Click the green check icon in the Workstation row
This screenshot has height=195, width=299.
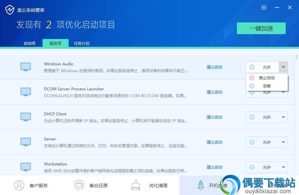[x=252, y=167]
